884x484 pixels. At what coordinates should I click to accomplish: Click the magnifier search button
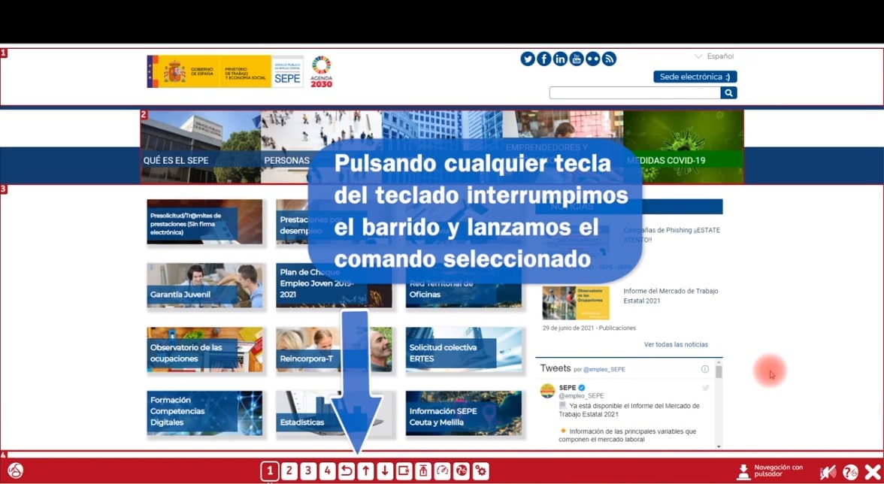(728, 93)
